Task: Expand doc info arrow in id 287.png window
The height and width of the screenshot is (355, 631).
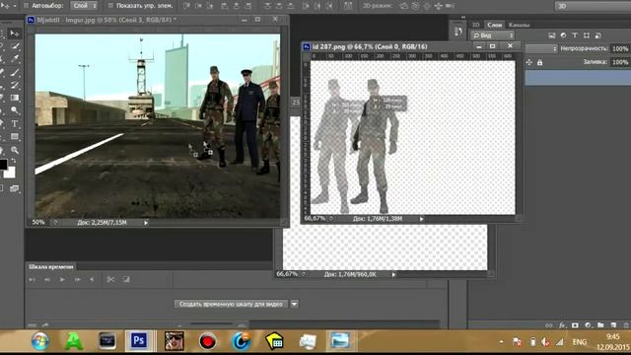Action: pos(421,219)
